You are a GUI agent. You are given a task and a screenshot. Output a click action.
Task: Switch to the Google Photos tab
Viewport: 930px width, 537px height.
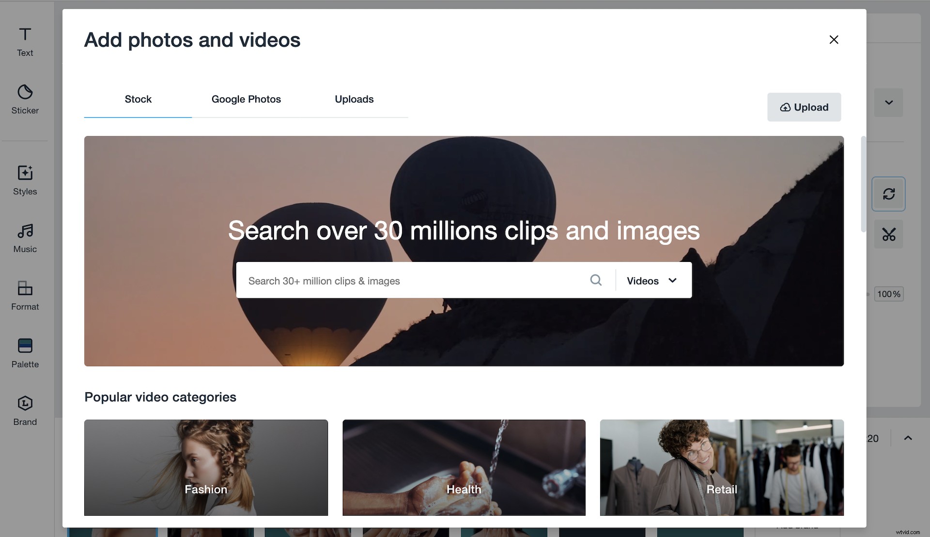click(x=246, y=99)
